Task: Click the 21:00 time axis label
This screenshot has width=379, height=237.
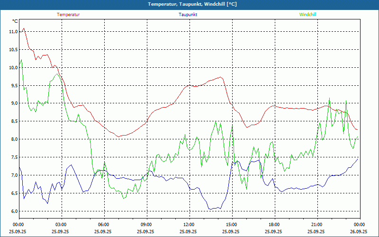Action: tap(317, 224)
